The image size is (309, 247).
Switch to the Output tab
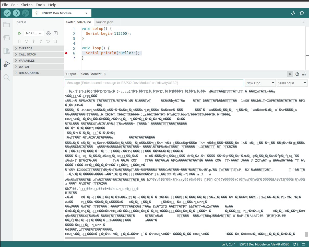click(x=71, y=74)
